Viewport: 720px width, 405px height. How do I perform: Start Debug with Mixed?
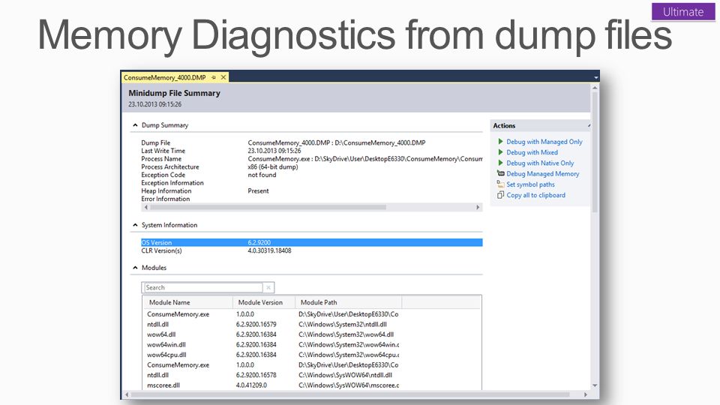coord(532,152)
